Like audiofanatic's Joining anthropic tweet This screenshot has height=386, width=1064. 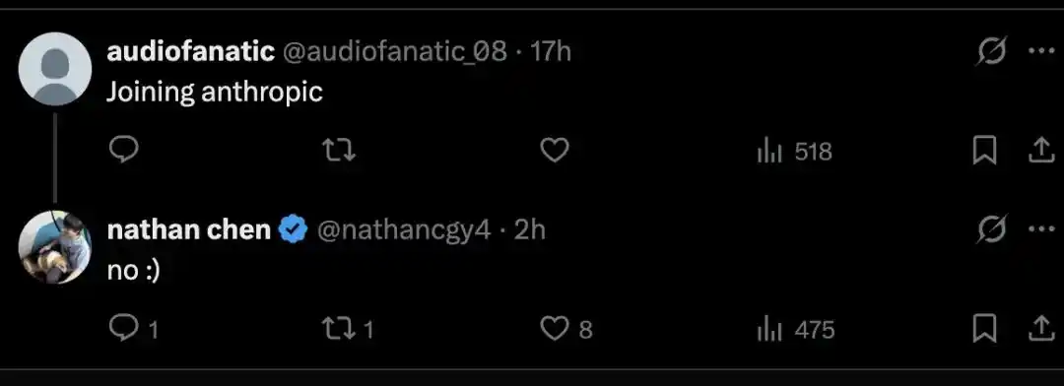[554, 151]
